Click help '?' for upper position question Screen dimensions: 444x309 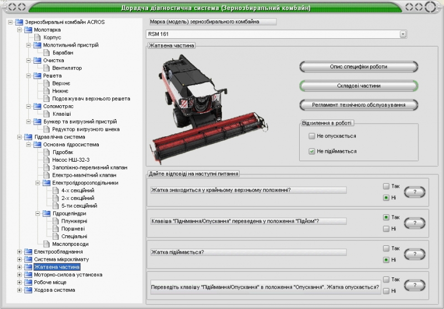pos(415,192)
